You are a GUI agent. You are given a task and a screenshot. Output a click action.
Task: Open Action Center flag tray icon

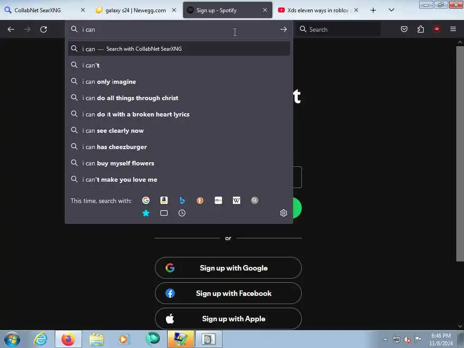tap(418, 339)
